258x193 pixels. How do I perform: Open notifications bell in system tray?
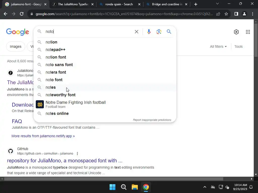(251, 187)
